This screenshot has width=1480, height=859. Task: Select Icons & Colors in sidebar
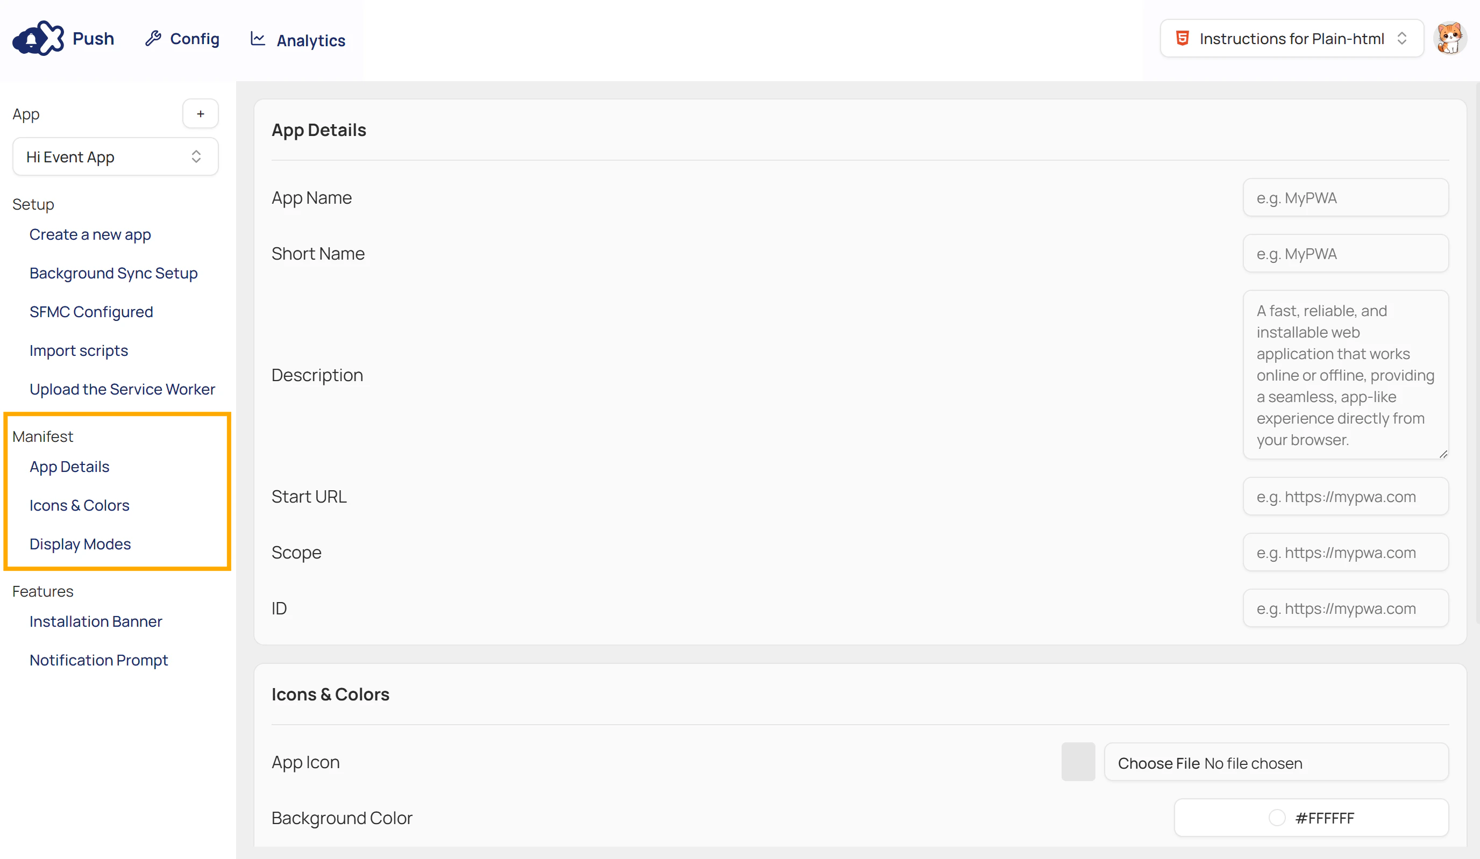coord(79,505)
